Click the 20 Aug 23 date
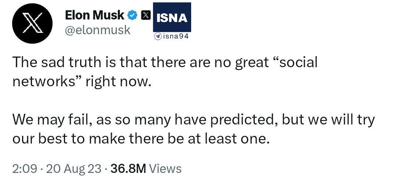Image resolution: width=397 pixels, height=181 pixels. point(72,169)
